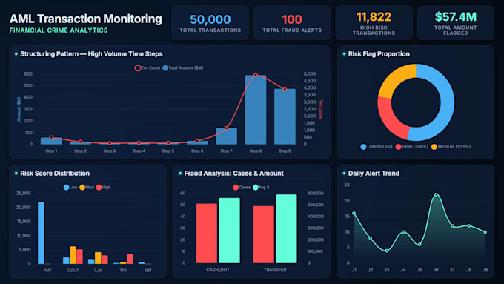The image size is (504, 284).
Task: Click the 'AML Transaction Monitoring' title
Action: (x=85, y=19)
